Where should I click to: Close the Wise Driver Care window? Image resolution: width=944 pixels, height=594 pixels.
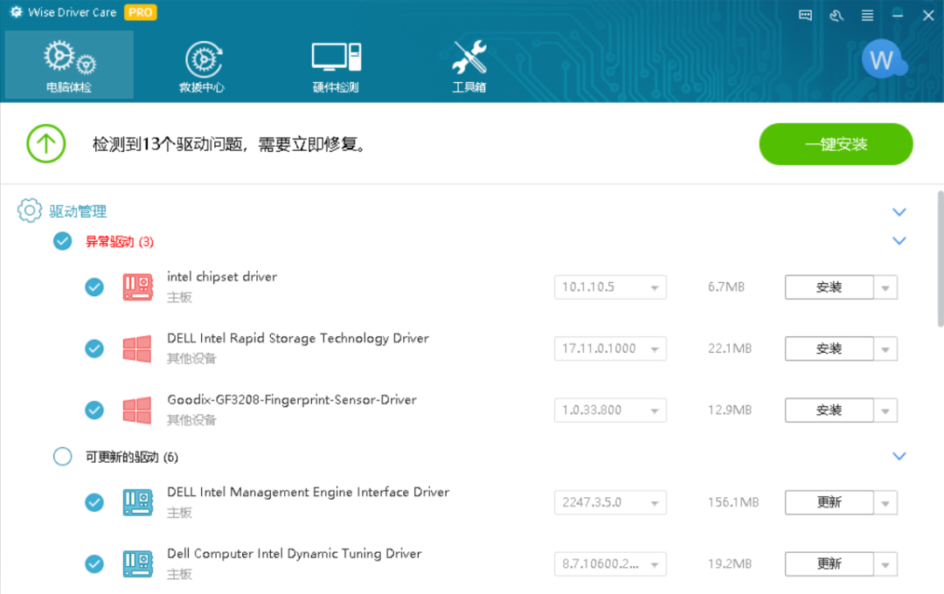tap(928, 15)
